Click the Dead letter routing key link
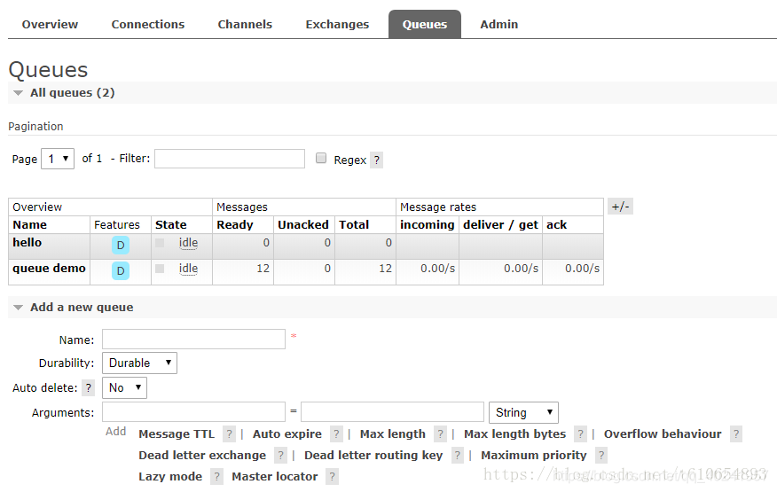 (x=373, y=456)
